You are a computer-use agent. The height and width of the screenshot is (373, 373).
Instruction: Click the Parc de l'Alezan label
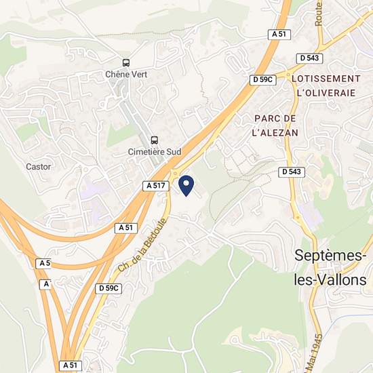pyautogui.click(x=275, y=125)
